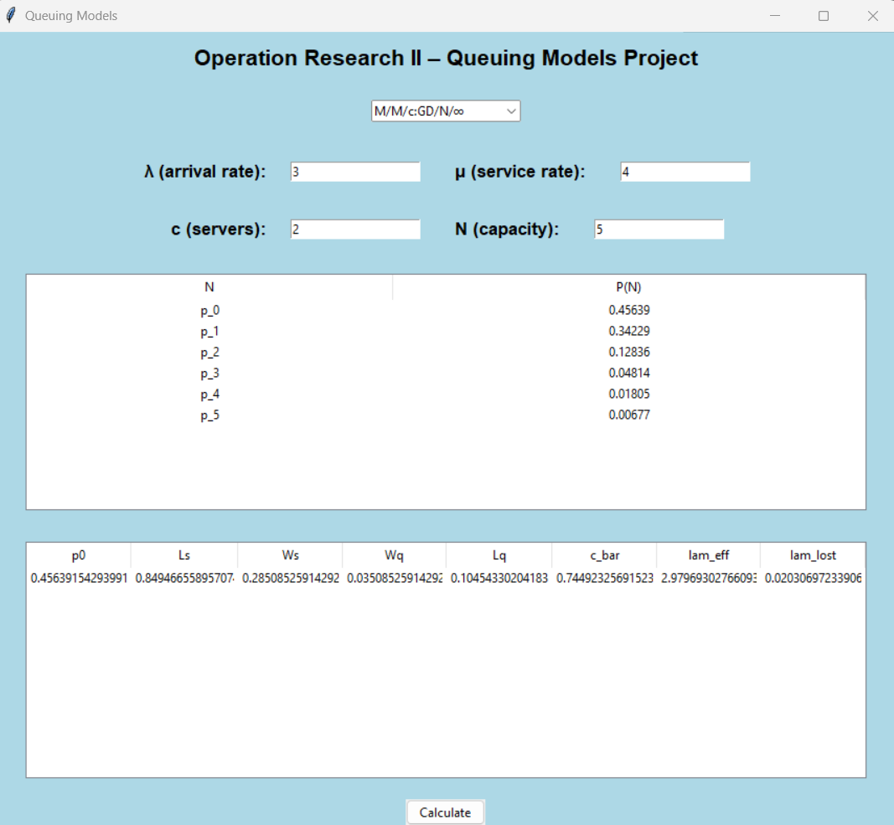The height and width of the screenshot is (825, 894).
Task: Select the p_3 row label
Action: pyautogui.click(x=209, y=374)
